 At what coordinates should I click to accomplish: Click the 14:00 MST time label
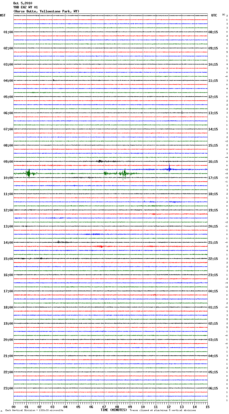click(8, 243)
